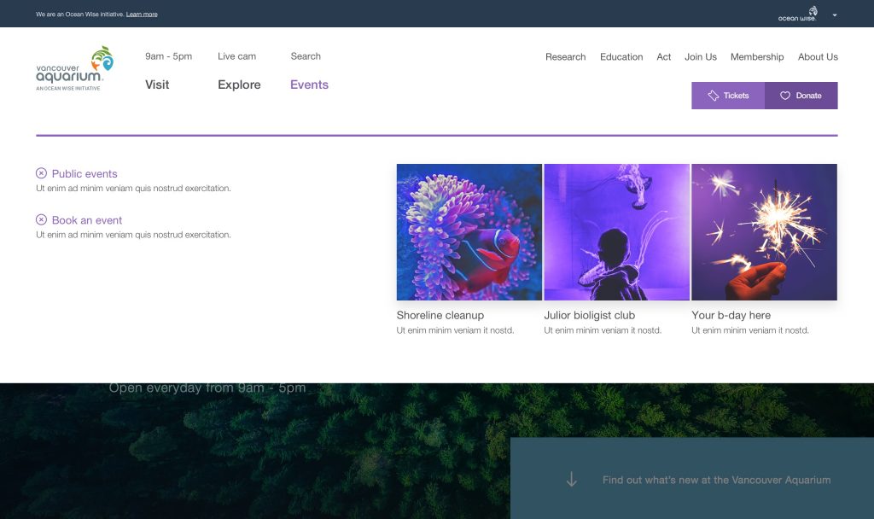Click the Vancouver Aquarium logo

click(75, 68)
